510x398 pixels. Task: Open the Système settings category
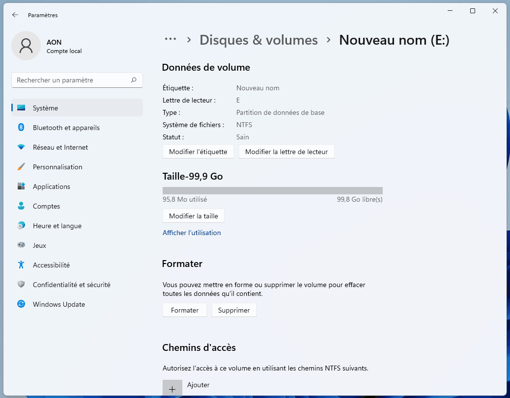[x=77, y=108]
